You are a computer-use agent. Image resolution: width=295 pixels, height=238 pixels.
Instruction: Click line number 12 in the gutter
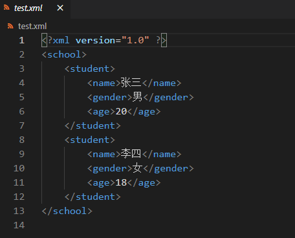(19, 197)
